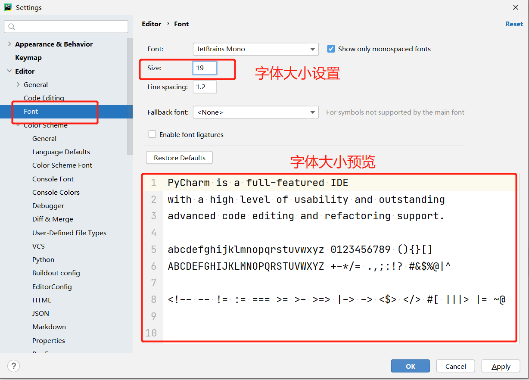The width and height of the screenshot is (529, 380).
Task: Open Diff & Merge settings
Action: point(53,219)
